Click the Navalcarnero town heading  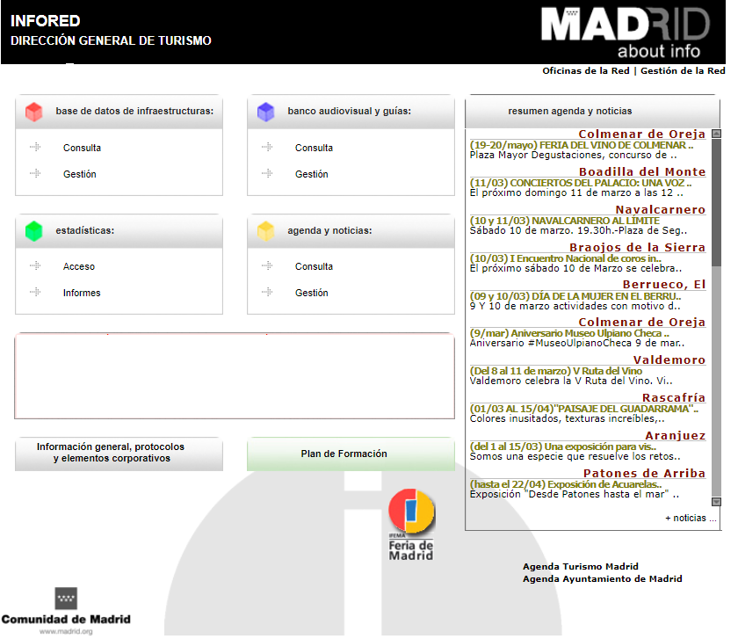(661, 209)
